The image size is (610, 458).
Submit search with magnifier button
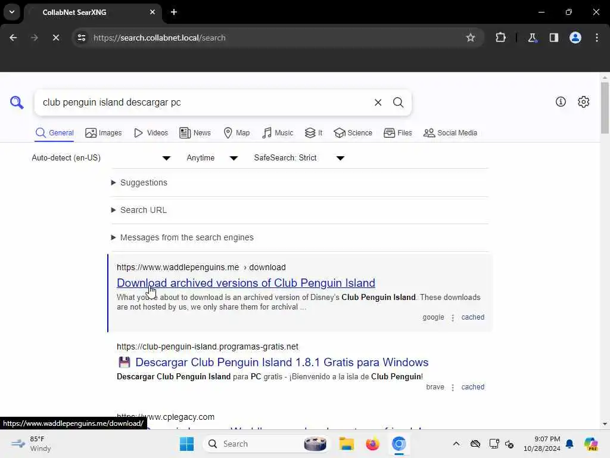[398, 103]
